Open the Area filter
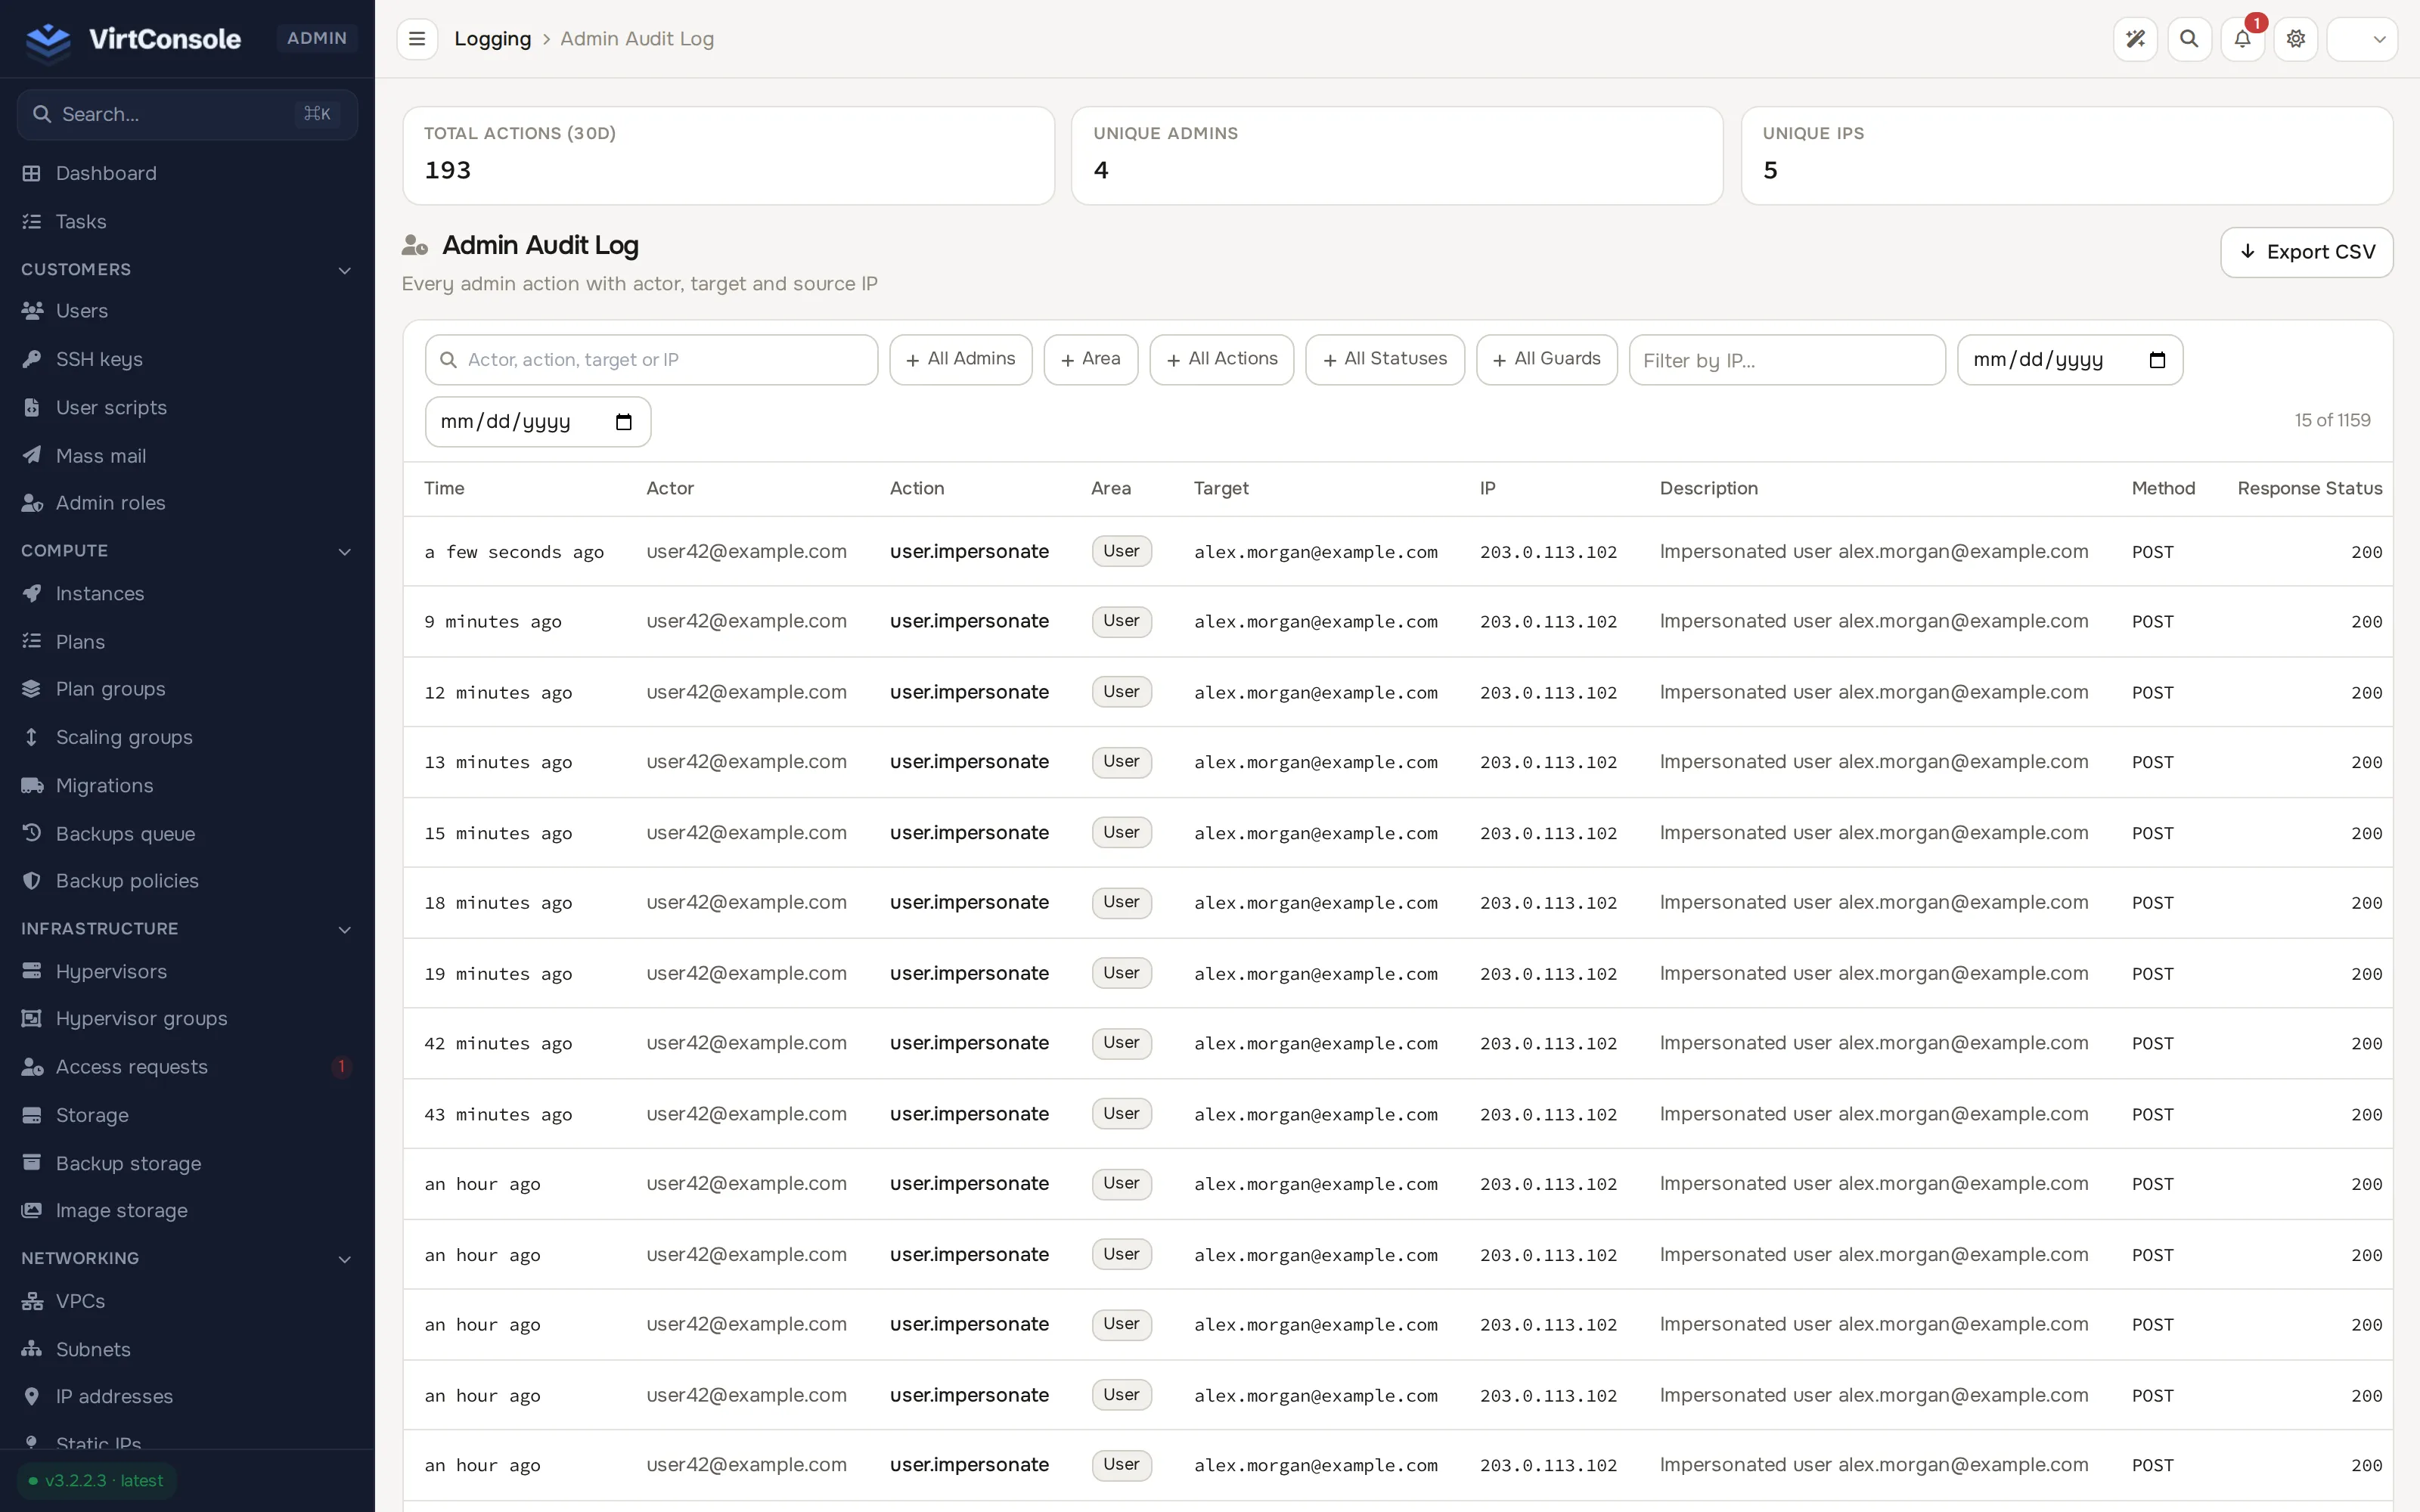2420x1512 pixels. tap(1090, 359)
